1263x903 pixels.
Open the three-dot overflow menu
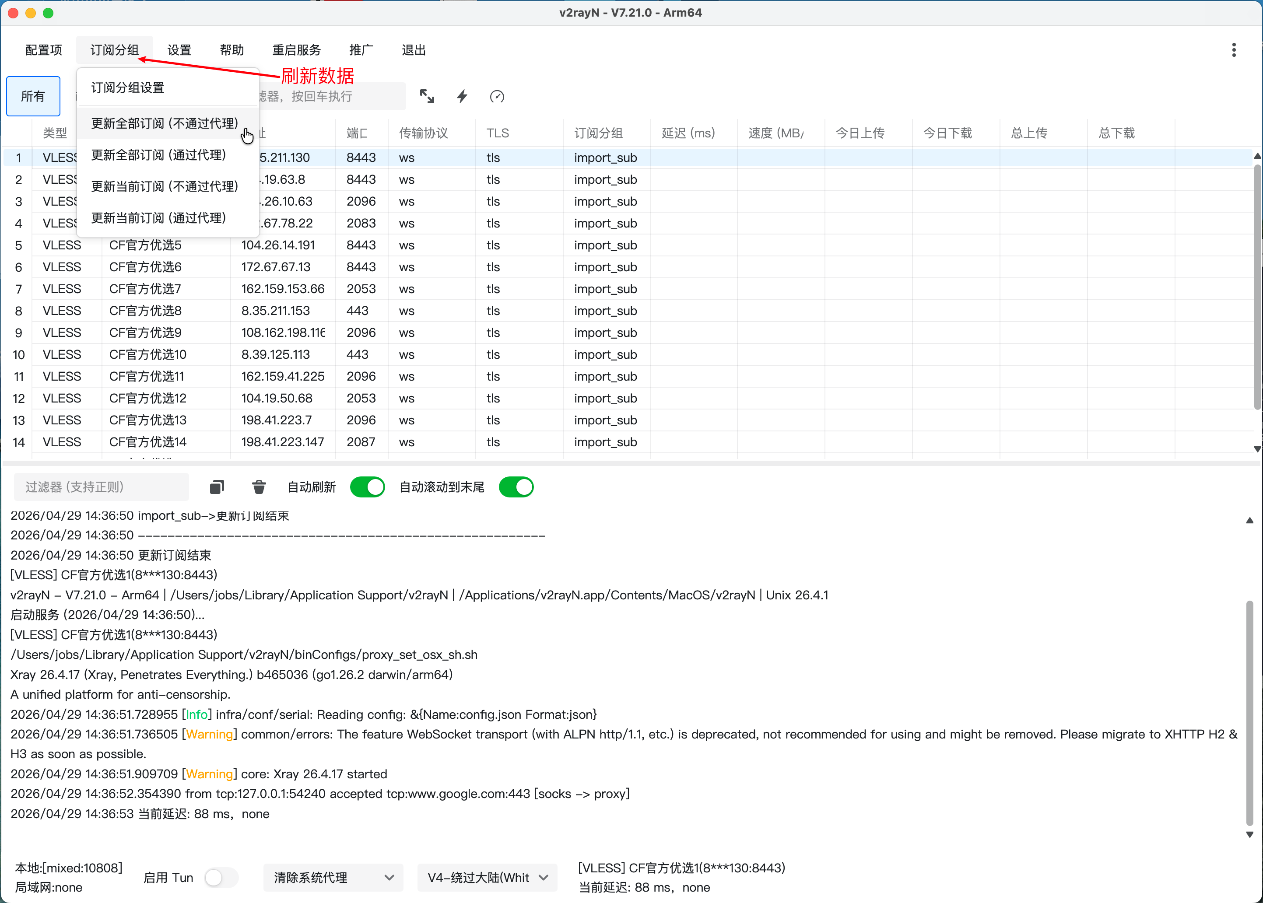tap(1234, 50)
